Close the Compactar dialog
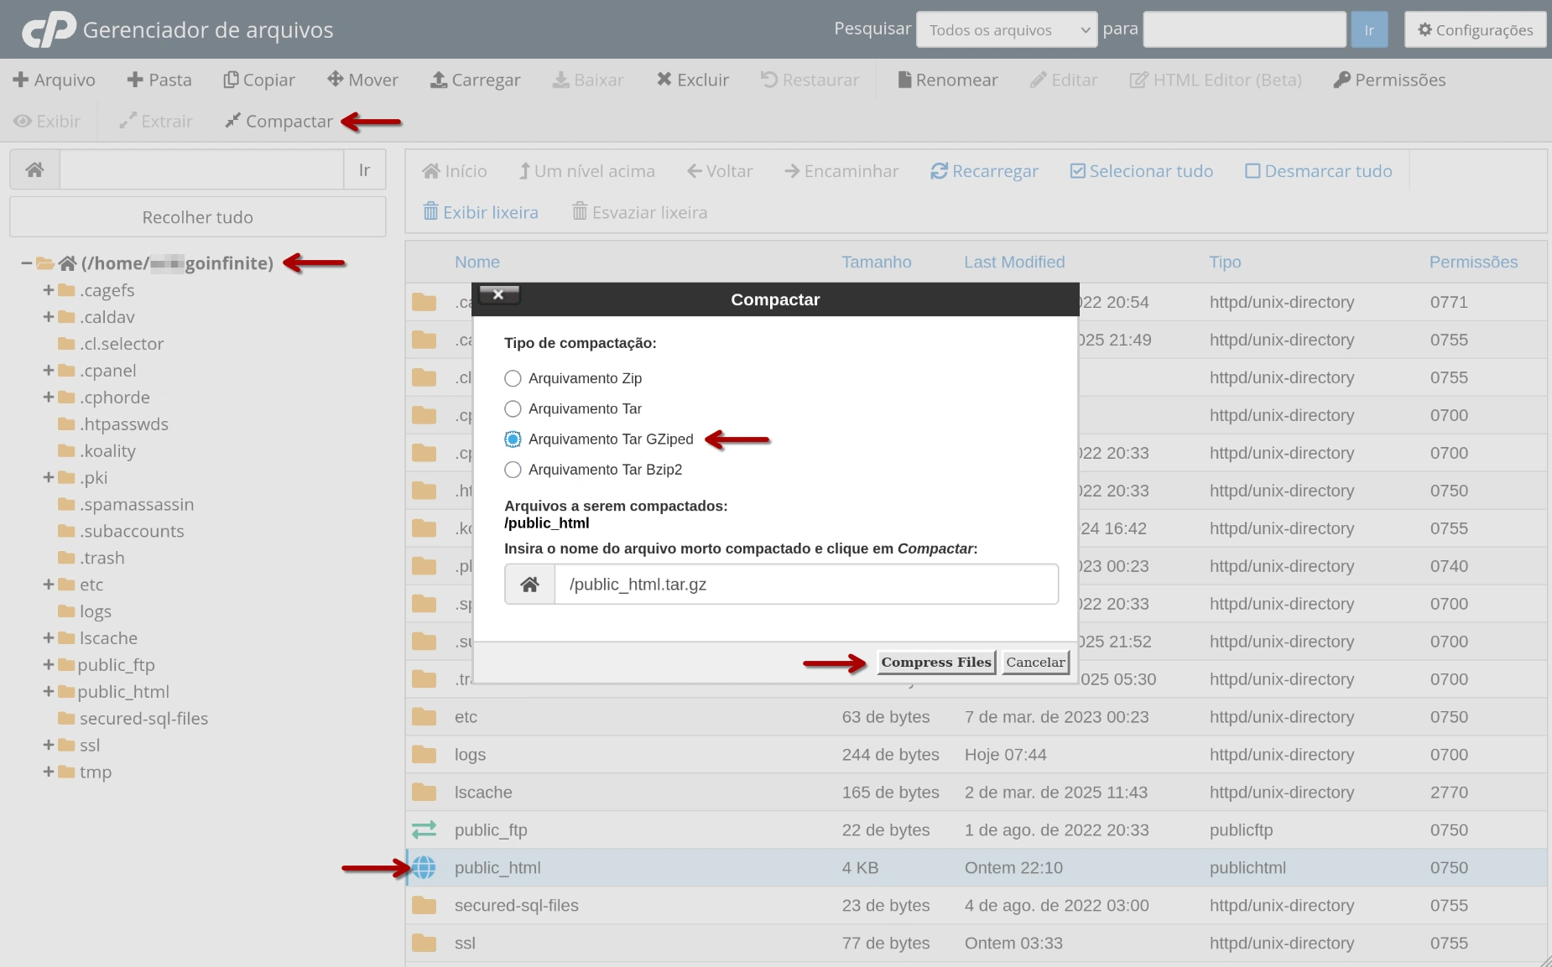 [x=498, y=294]
